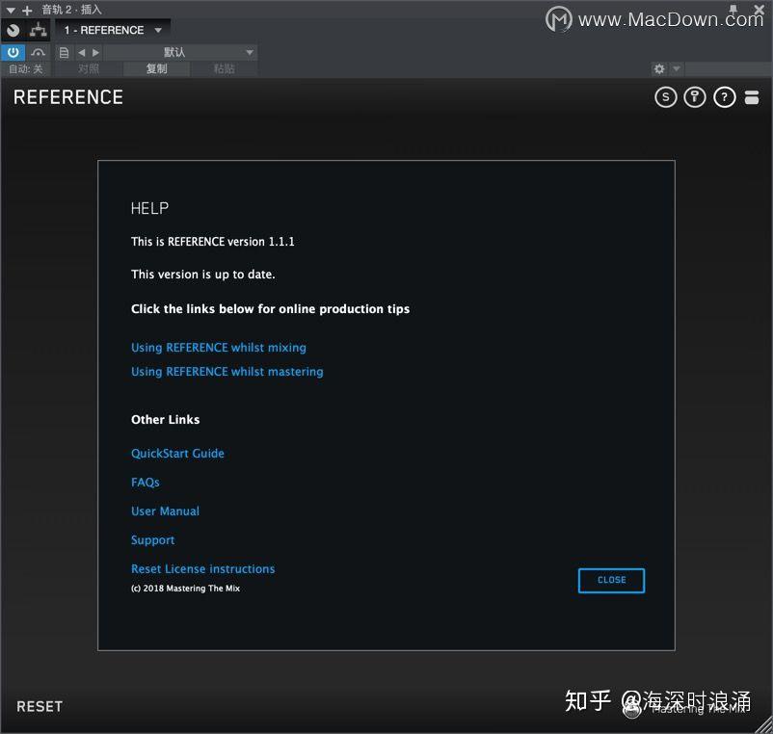Viewport: 773px width, 734px height.
Task: Add an insert with the plus icon
Action: pyautogui.click(x=27, y=10)
